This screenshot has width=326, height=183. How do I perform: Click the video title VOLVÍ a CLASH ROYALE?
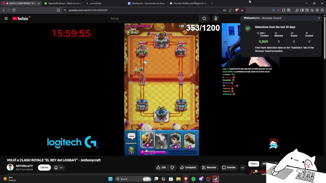[54, 160]
